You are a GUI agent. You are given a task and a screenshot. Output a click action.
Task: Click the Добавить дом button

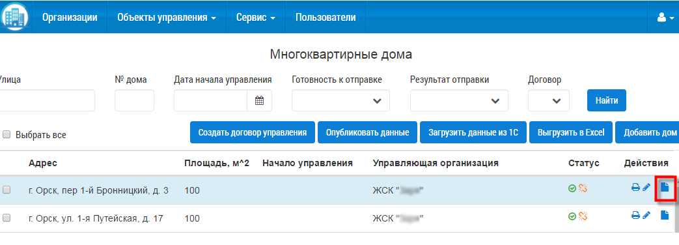[x=647, y=133]
